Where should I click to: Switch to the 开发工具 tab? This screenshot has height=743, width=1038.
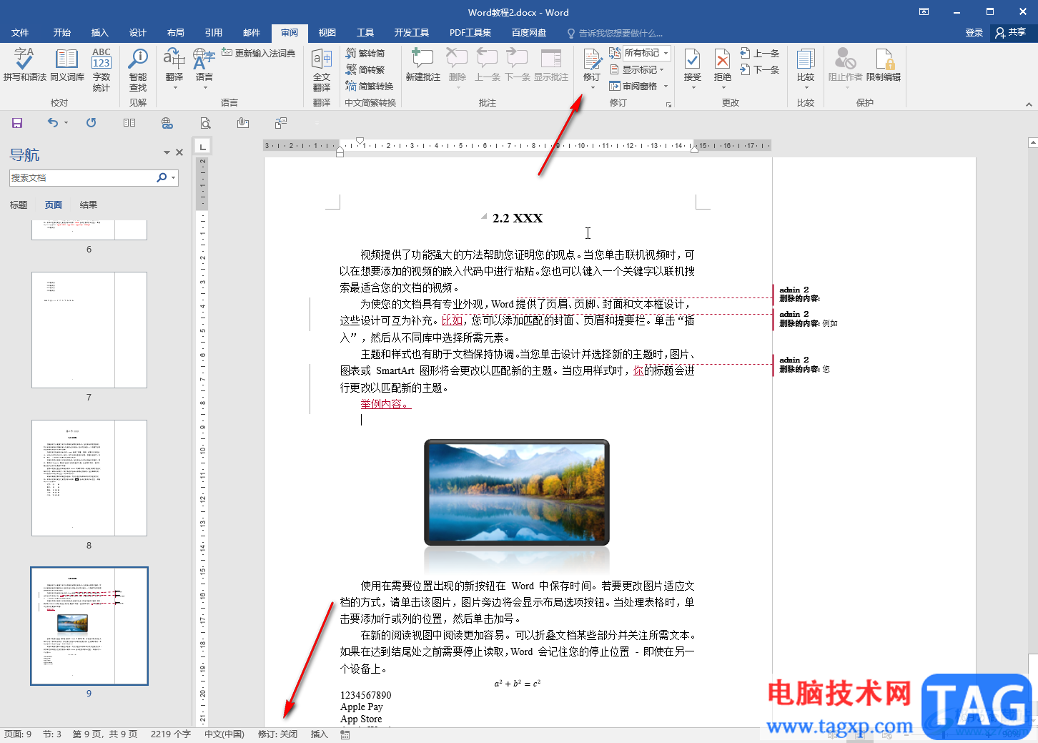coord(412,33)
